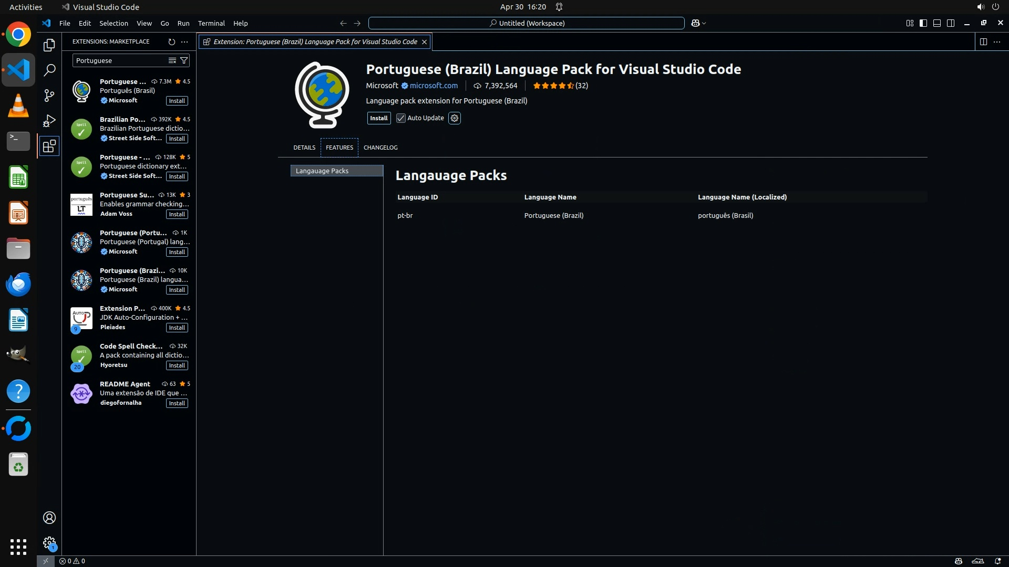This screenshot has height=567, width=1009.
Task: Open the Explorer view in activity bar
Action: tap(49, 45)
